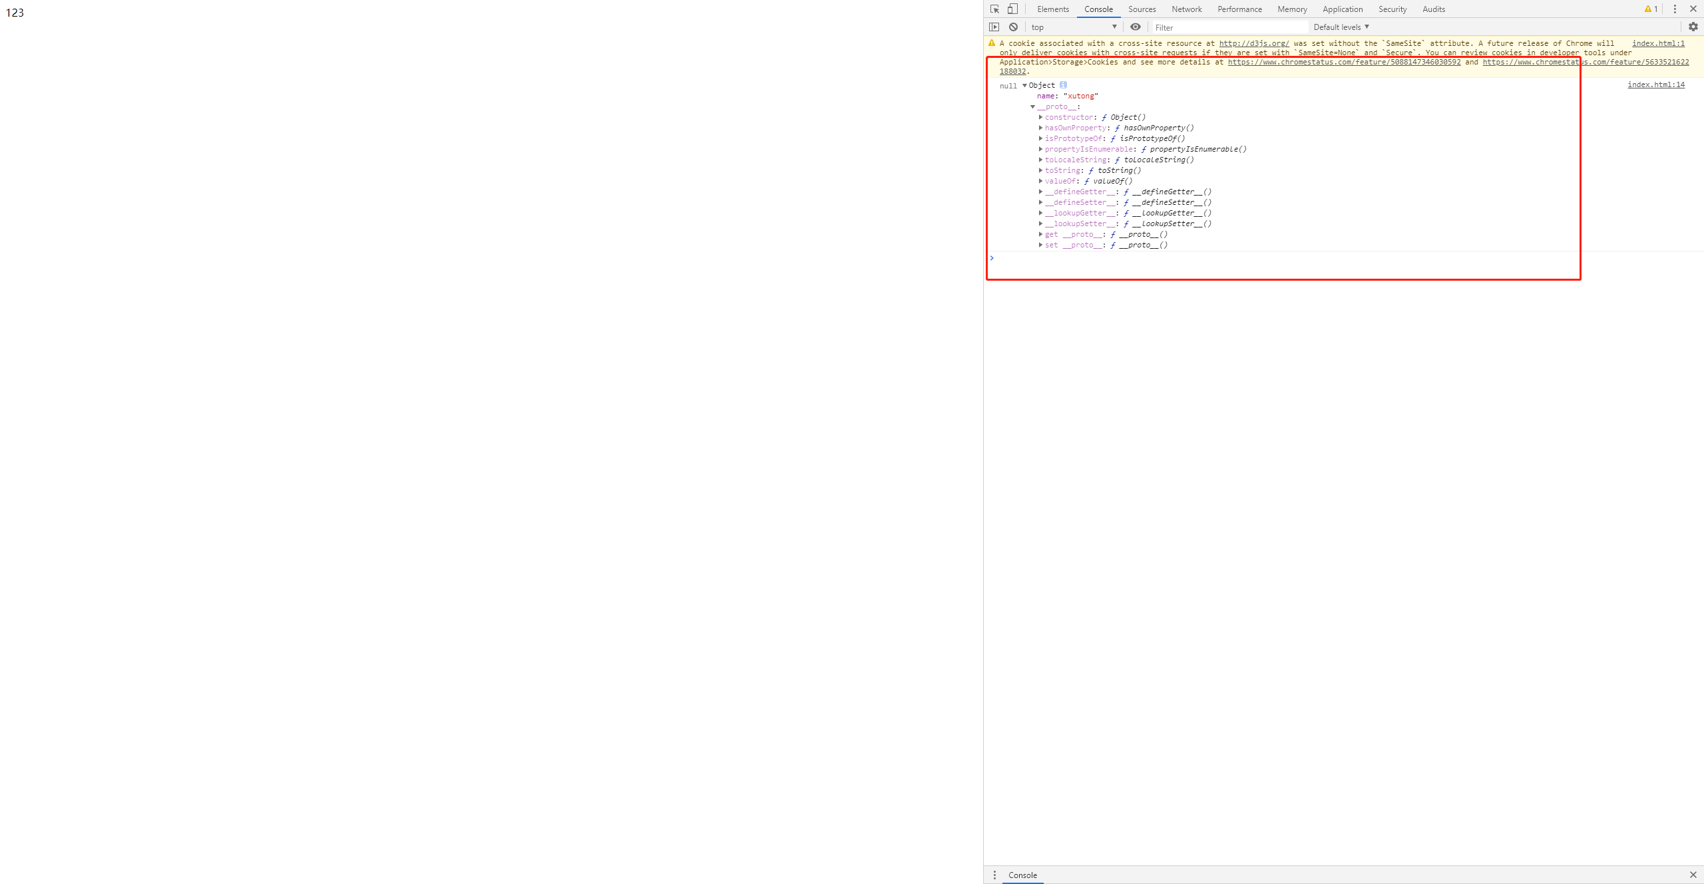Open the Memory panel

coord(1292,9)
